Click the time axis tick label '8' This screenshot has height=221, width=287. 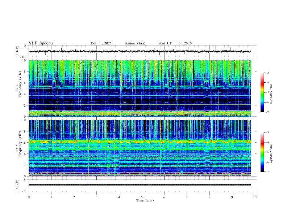pos(209,197)
